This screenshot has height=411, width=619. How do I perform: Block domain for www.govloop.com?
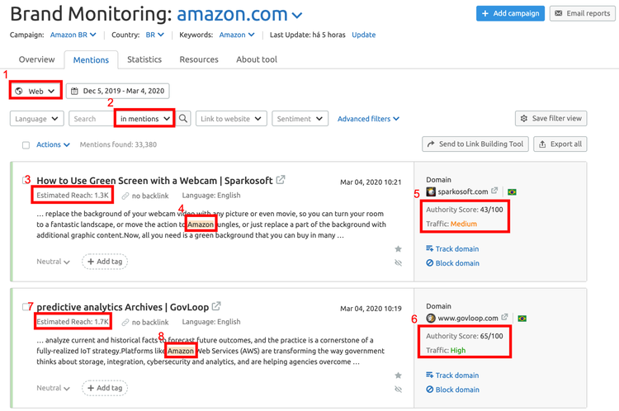(x=452, y=390)
